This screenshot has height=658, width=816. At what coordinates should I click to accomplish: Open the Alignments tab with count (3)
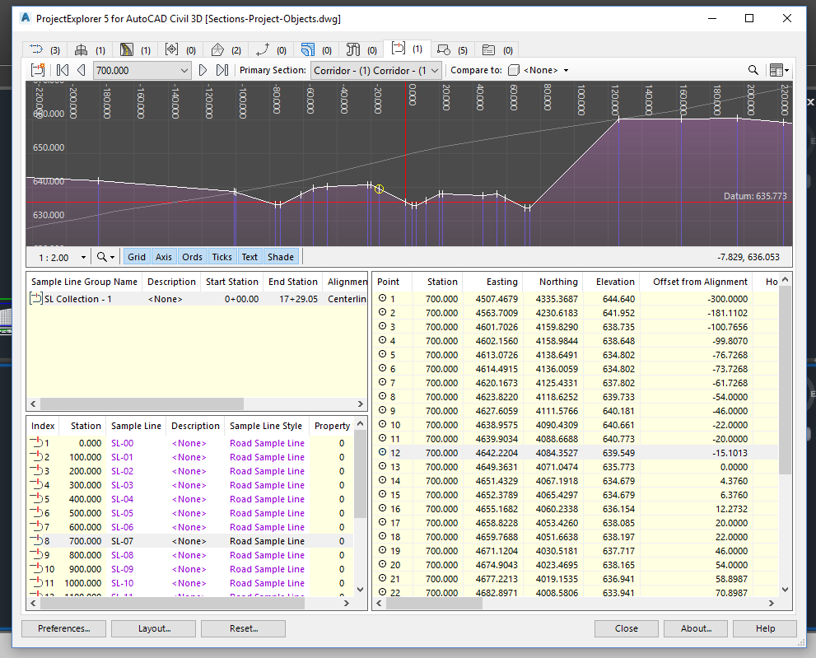pyautogui.click(x=44, y=49)
